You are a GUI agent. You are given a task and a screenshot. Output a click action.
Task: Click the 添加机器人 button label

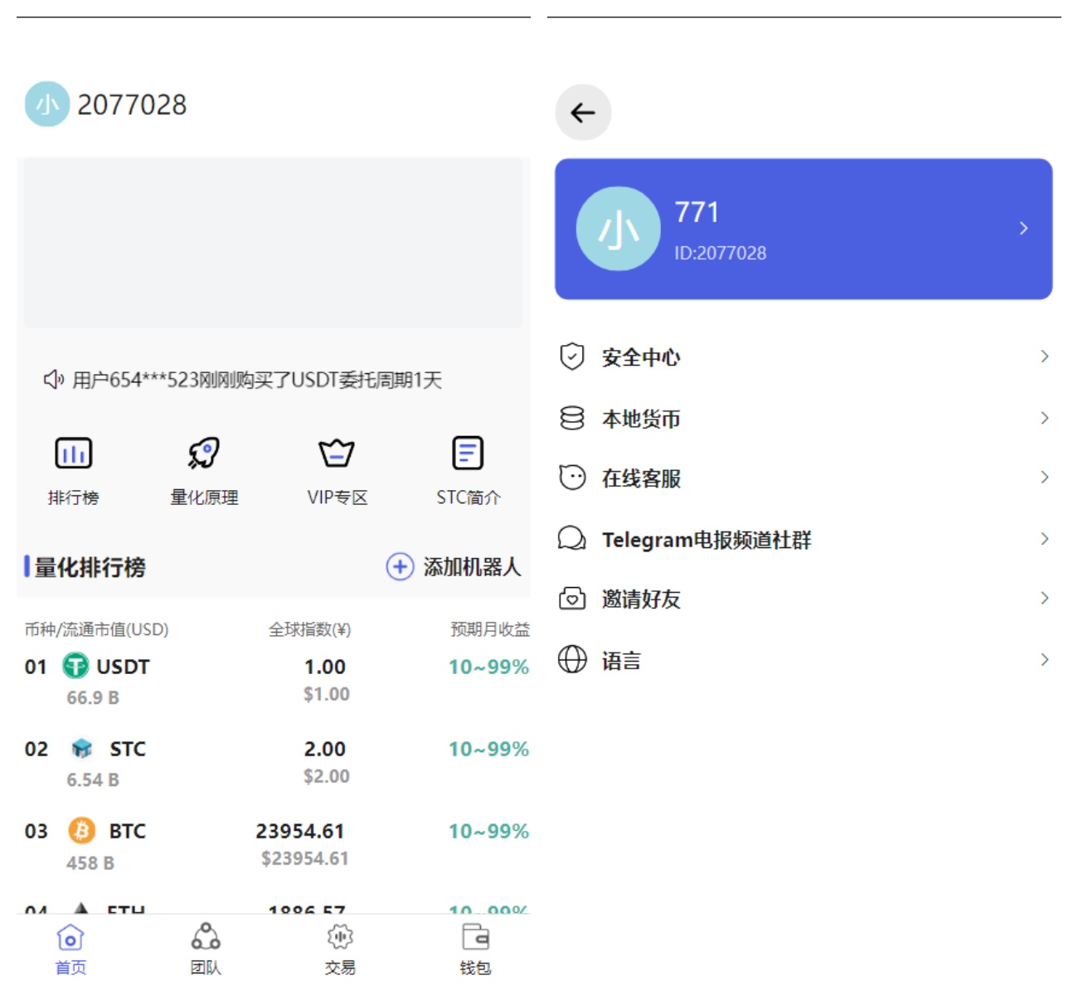click(472, 567)
